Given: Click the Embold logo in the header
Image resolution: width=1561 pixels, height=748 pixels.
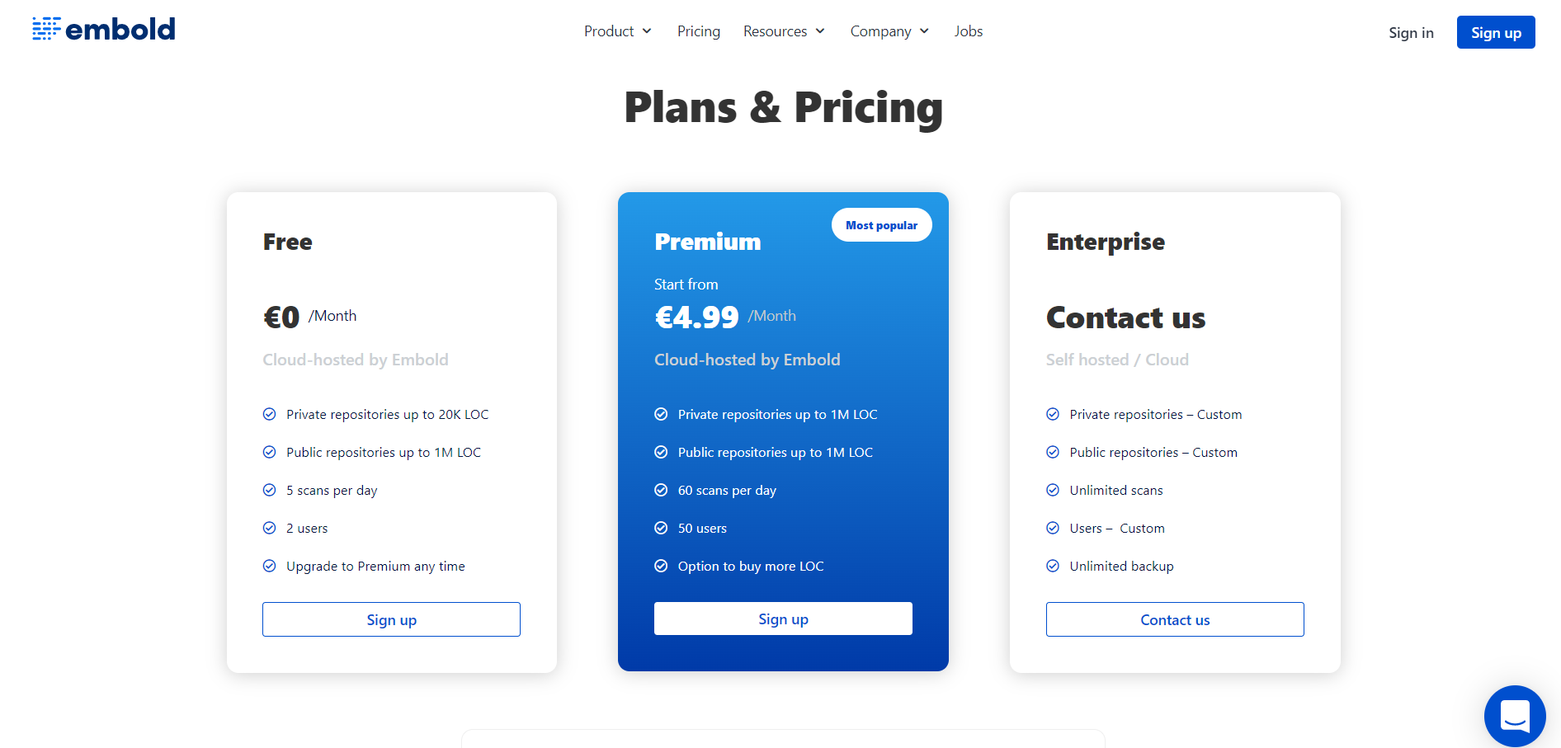Looking at the screenshot, I should (104, 29).
